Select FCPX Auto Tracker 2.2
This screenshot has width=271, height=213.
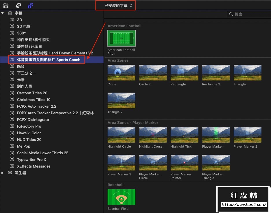[37, 106]
